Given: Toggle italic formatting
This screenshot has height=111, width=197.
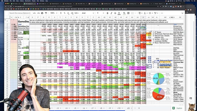Looking at the screenshot, I should point(111,13).
